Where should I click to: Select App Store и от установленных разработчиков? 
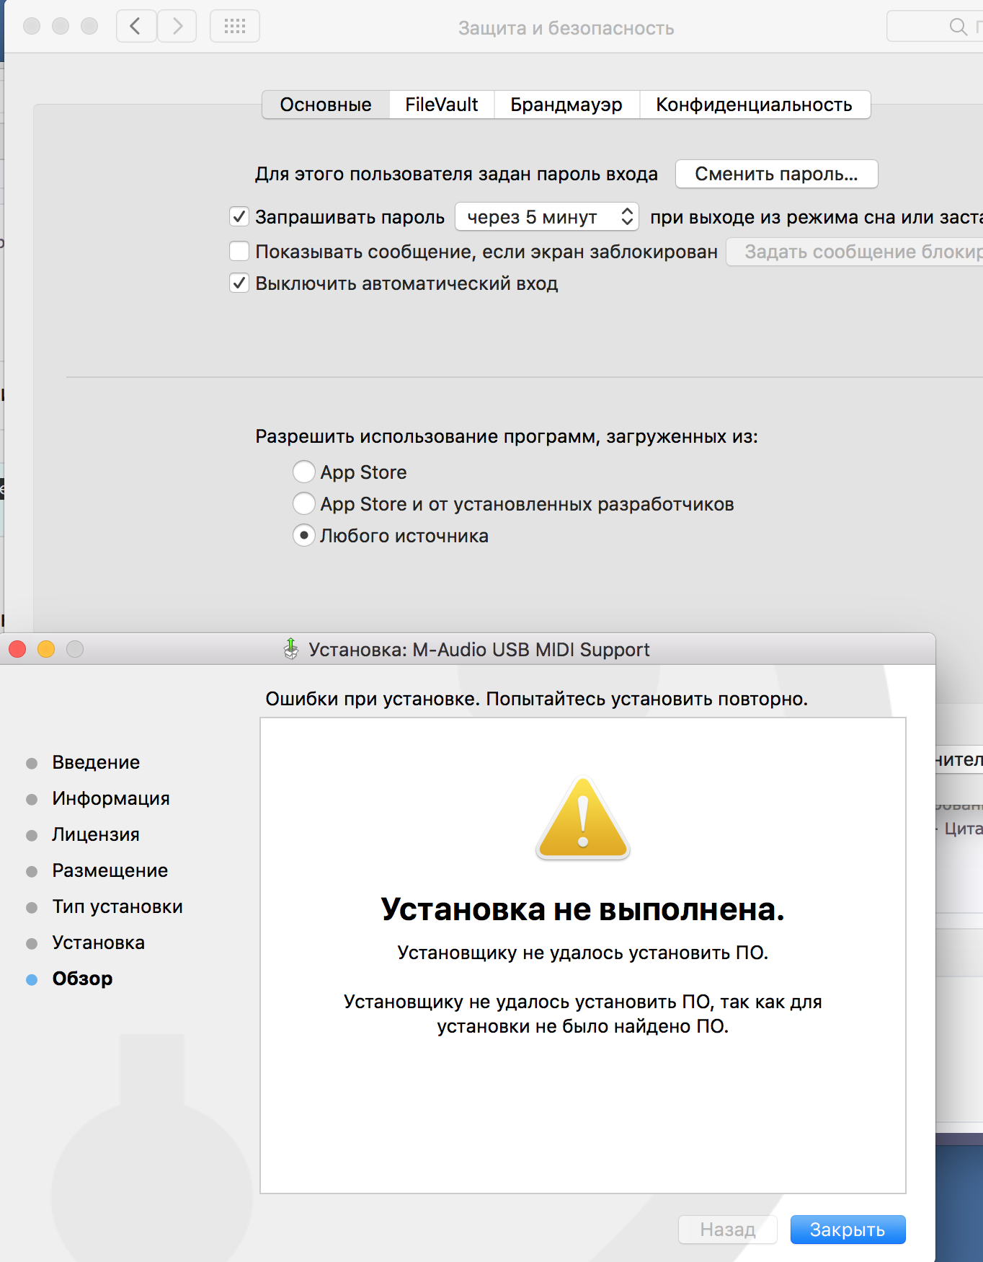click(x=304, y=503)
